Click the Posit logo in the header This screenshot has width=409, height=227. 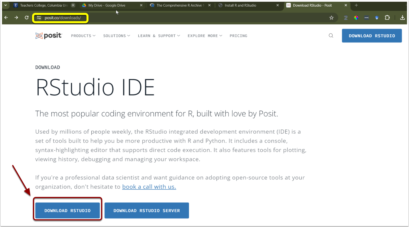[49, 36]
